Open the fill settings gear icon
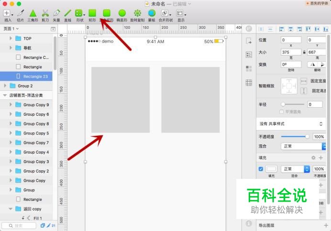The width and height of the screenshot is (331, 231). point(313,158)
